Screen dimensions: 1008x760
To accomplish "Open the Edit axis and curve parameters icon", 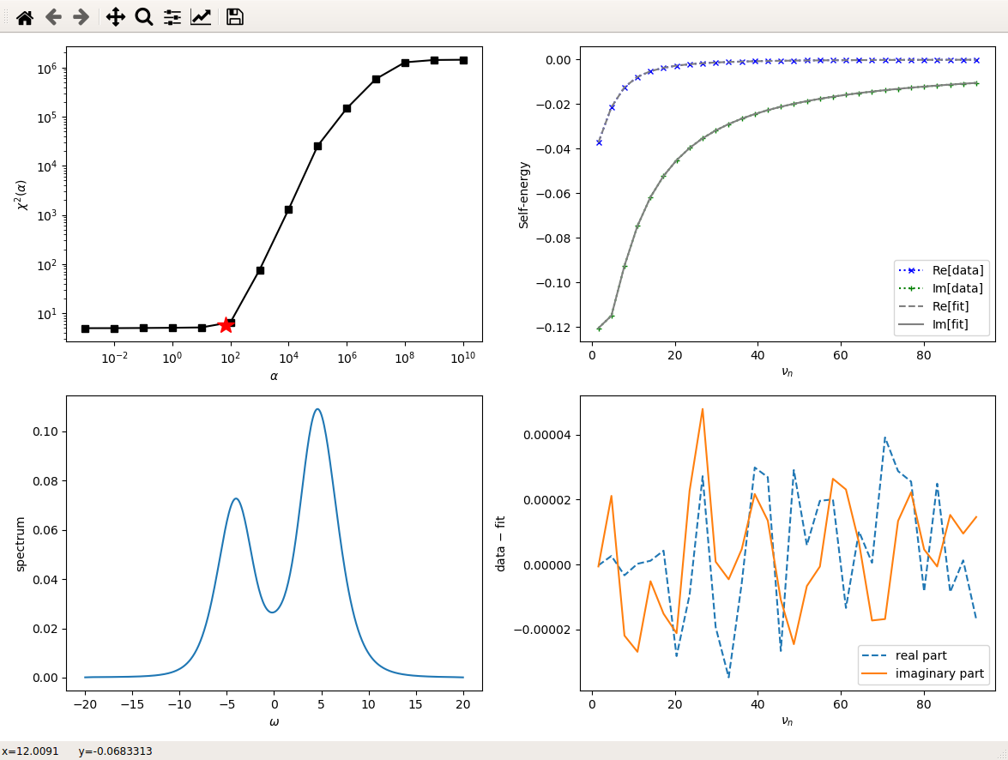I will 201,17.
